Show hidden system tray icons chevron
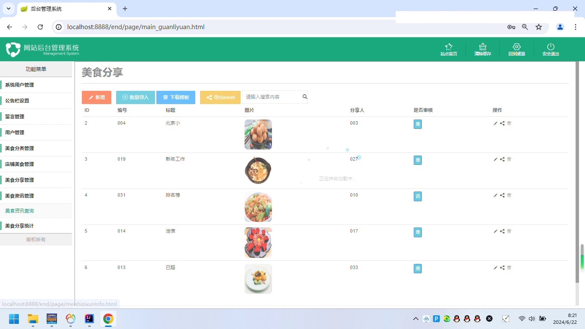 point(415,319)
